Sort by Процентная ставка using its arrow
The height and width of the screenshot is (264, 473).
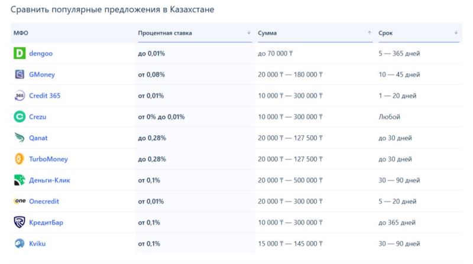pos(249,33)
